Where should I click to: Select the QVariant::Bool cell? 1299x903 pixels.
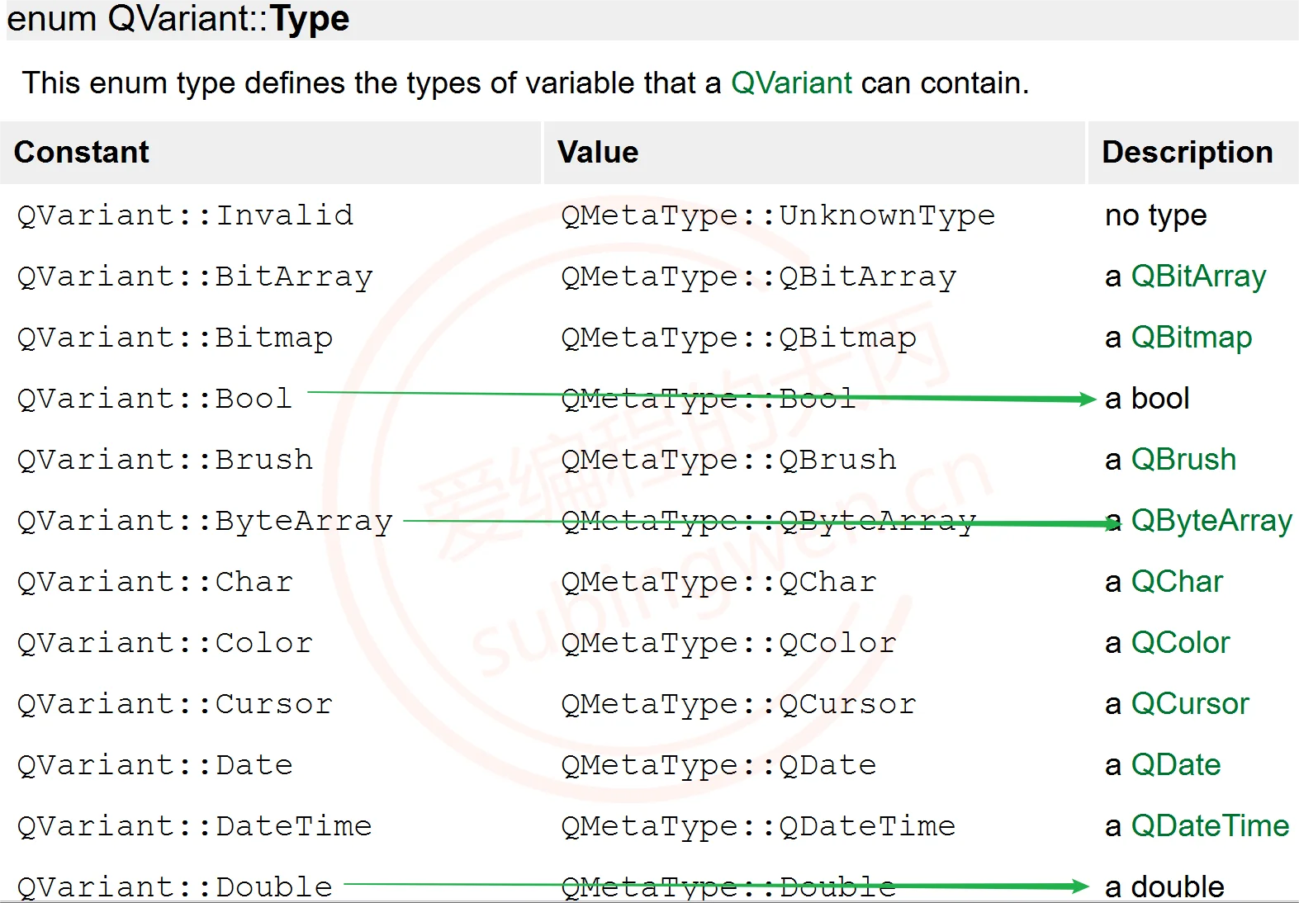pyautogui.click(x=154, y=399)
